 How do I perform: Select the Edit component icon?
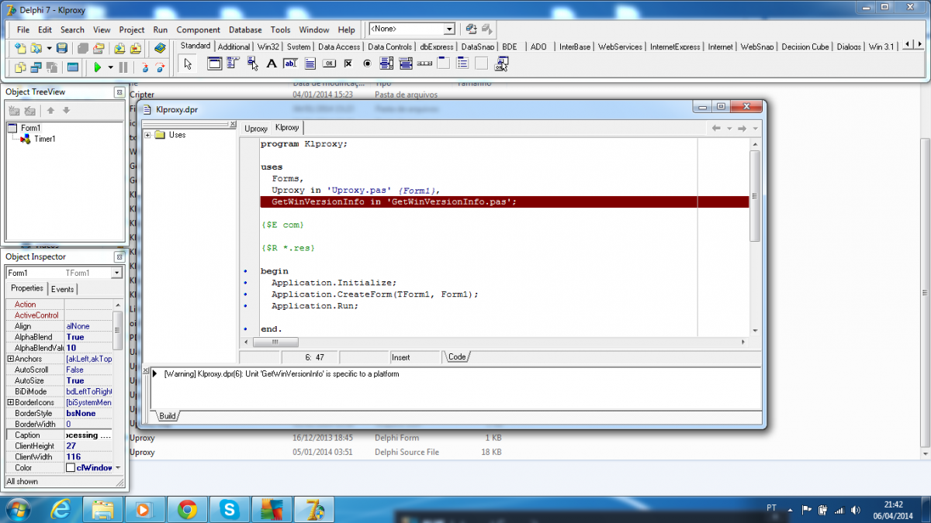pos(291,64)
